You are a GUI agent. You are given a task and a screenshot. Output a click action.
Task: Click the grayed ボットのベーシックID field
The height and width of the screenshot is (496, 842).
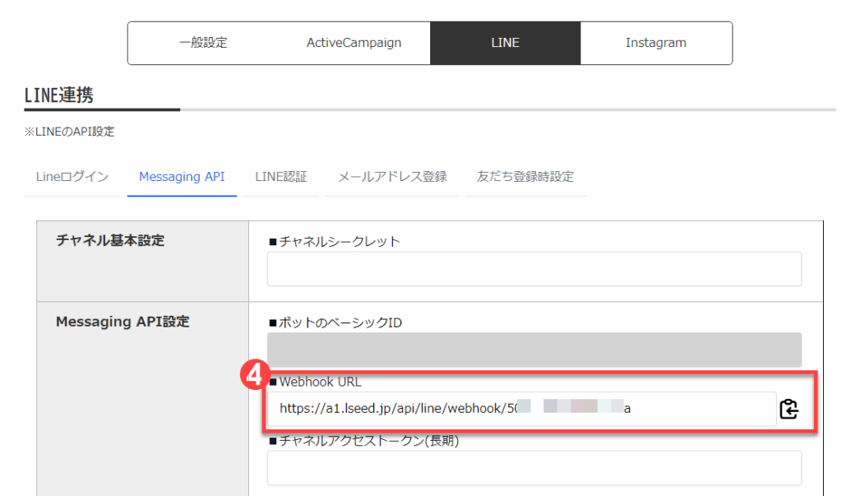534,350
